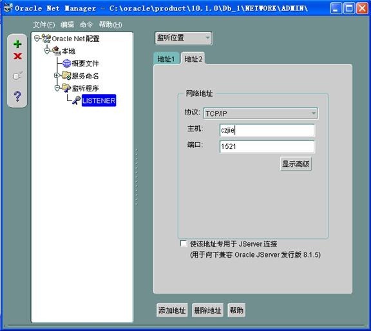Collapse the 监听程序 tree node
Screen dimensions: 371x331
tap(57, 88)
